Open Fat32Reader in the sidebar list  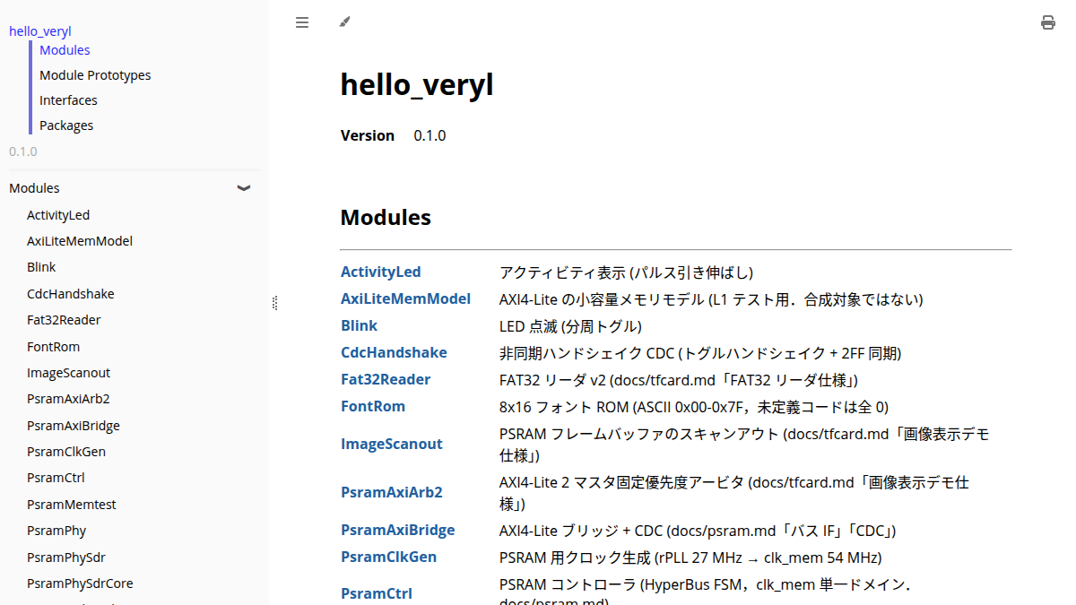(64, 320)
